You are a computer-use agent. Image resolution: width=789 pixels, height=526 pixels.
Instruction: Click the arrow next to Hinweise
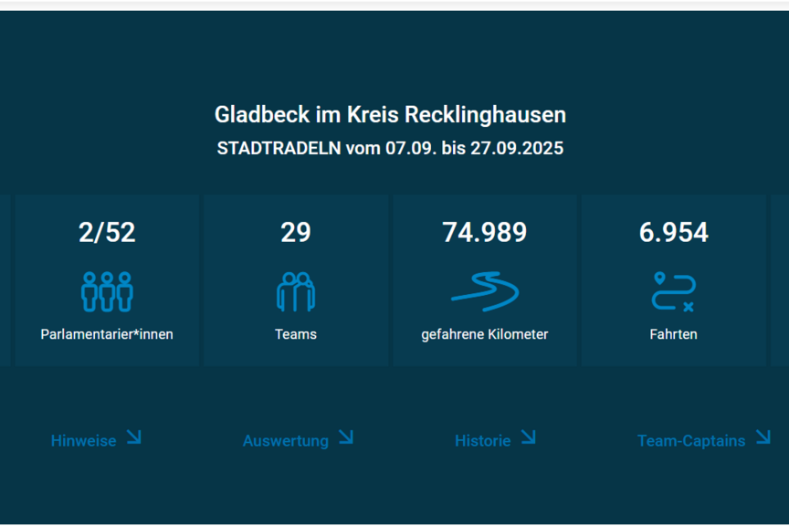pos(133,437)
